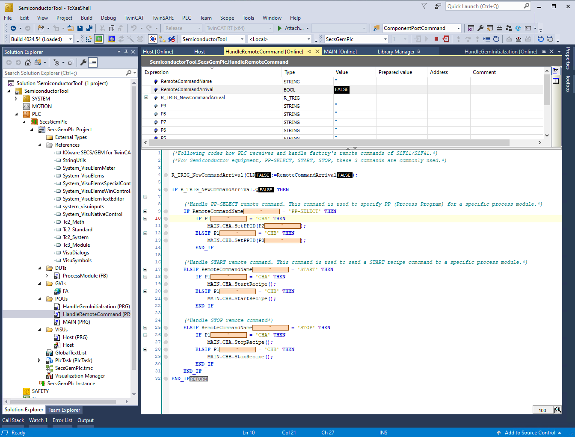Viewport: 575px width, 437px height.
Task: Select Visualization Manager in tree
Action: [80, 376]
